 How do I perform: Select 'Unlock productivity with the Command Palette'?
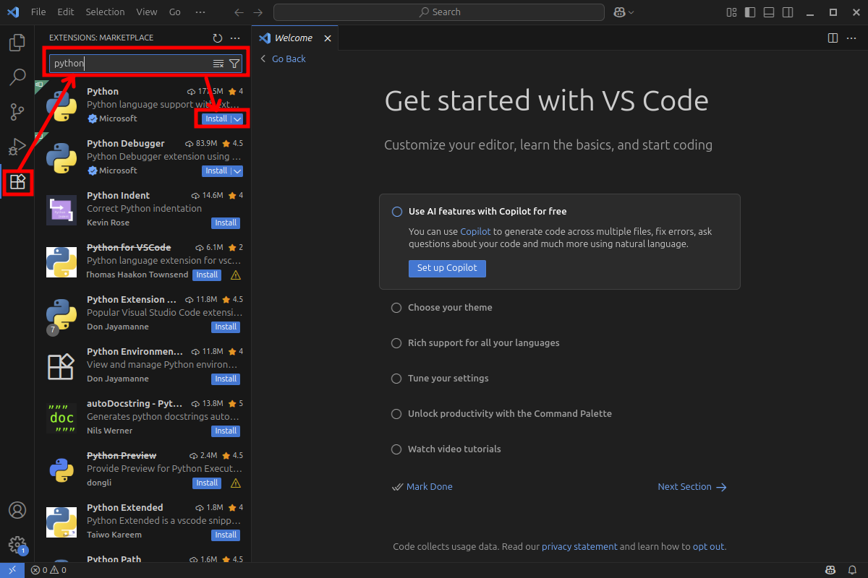509,414
